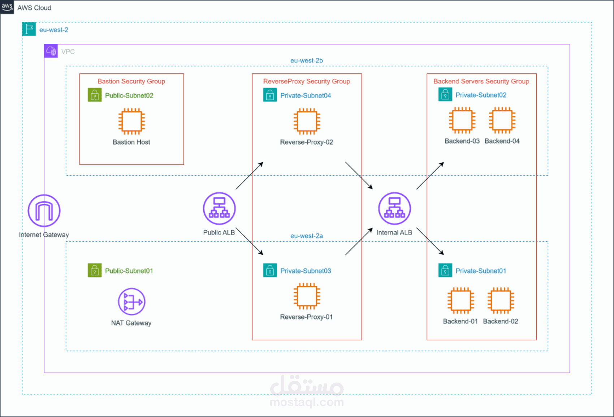614x417 pixels.
Task: Click the Private-Subnet03 label
Action: point(306,271)
